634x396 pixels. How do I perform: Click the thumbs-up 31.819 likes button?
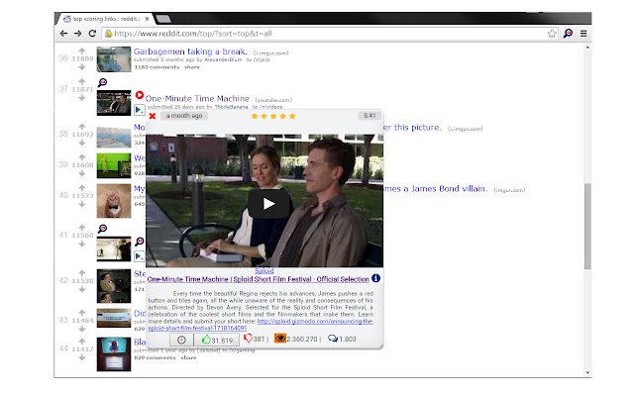217,340
